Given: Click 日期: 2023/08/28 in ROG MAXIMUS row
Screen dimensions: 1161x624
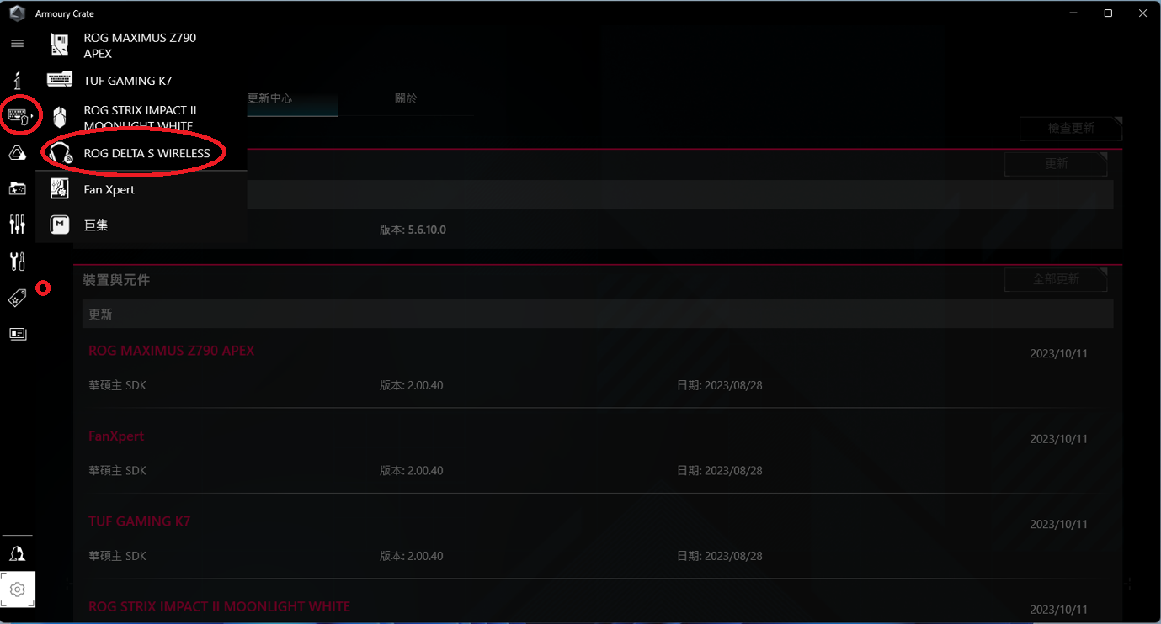Looking at the screenshot, I should (x=720, y=385).
